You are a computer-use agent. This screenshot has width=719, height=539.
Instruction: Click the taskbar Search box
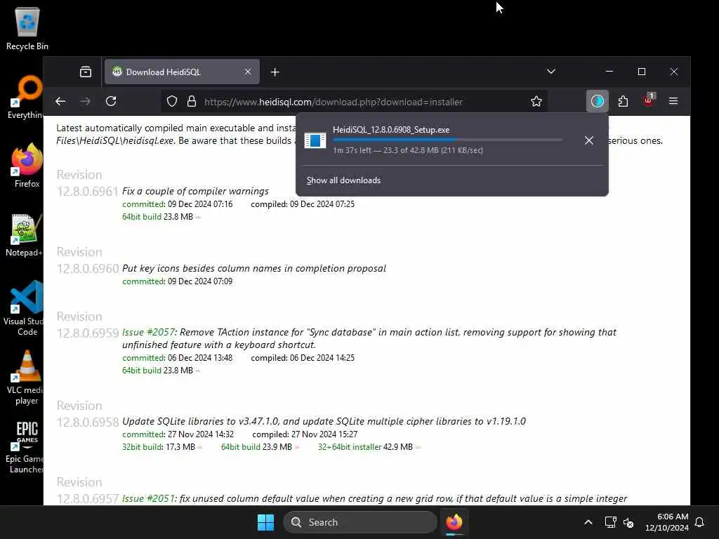pyautogui.click(x=360, y=522)
